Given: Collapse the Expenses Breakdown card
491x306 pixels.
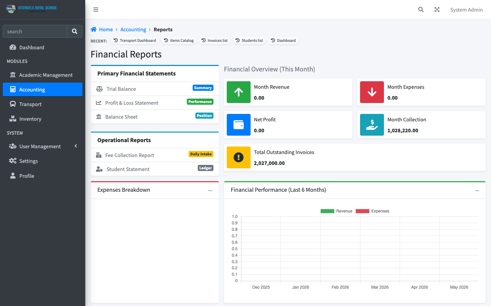Looking at the screenshot, I should click(x=210, y=190).
